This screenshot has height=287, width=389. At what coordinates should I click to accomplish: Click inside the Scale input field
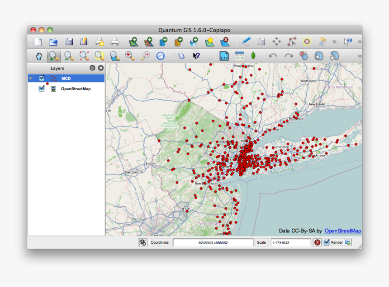coord(291,242)
